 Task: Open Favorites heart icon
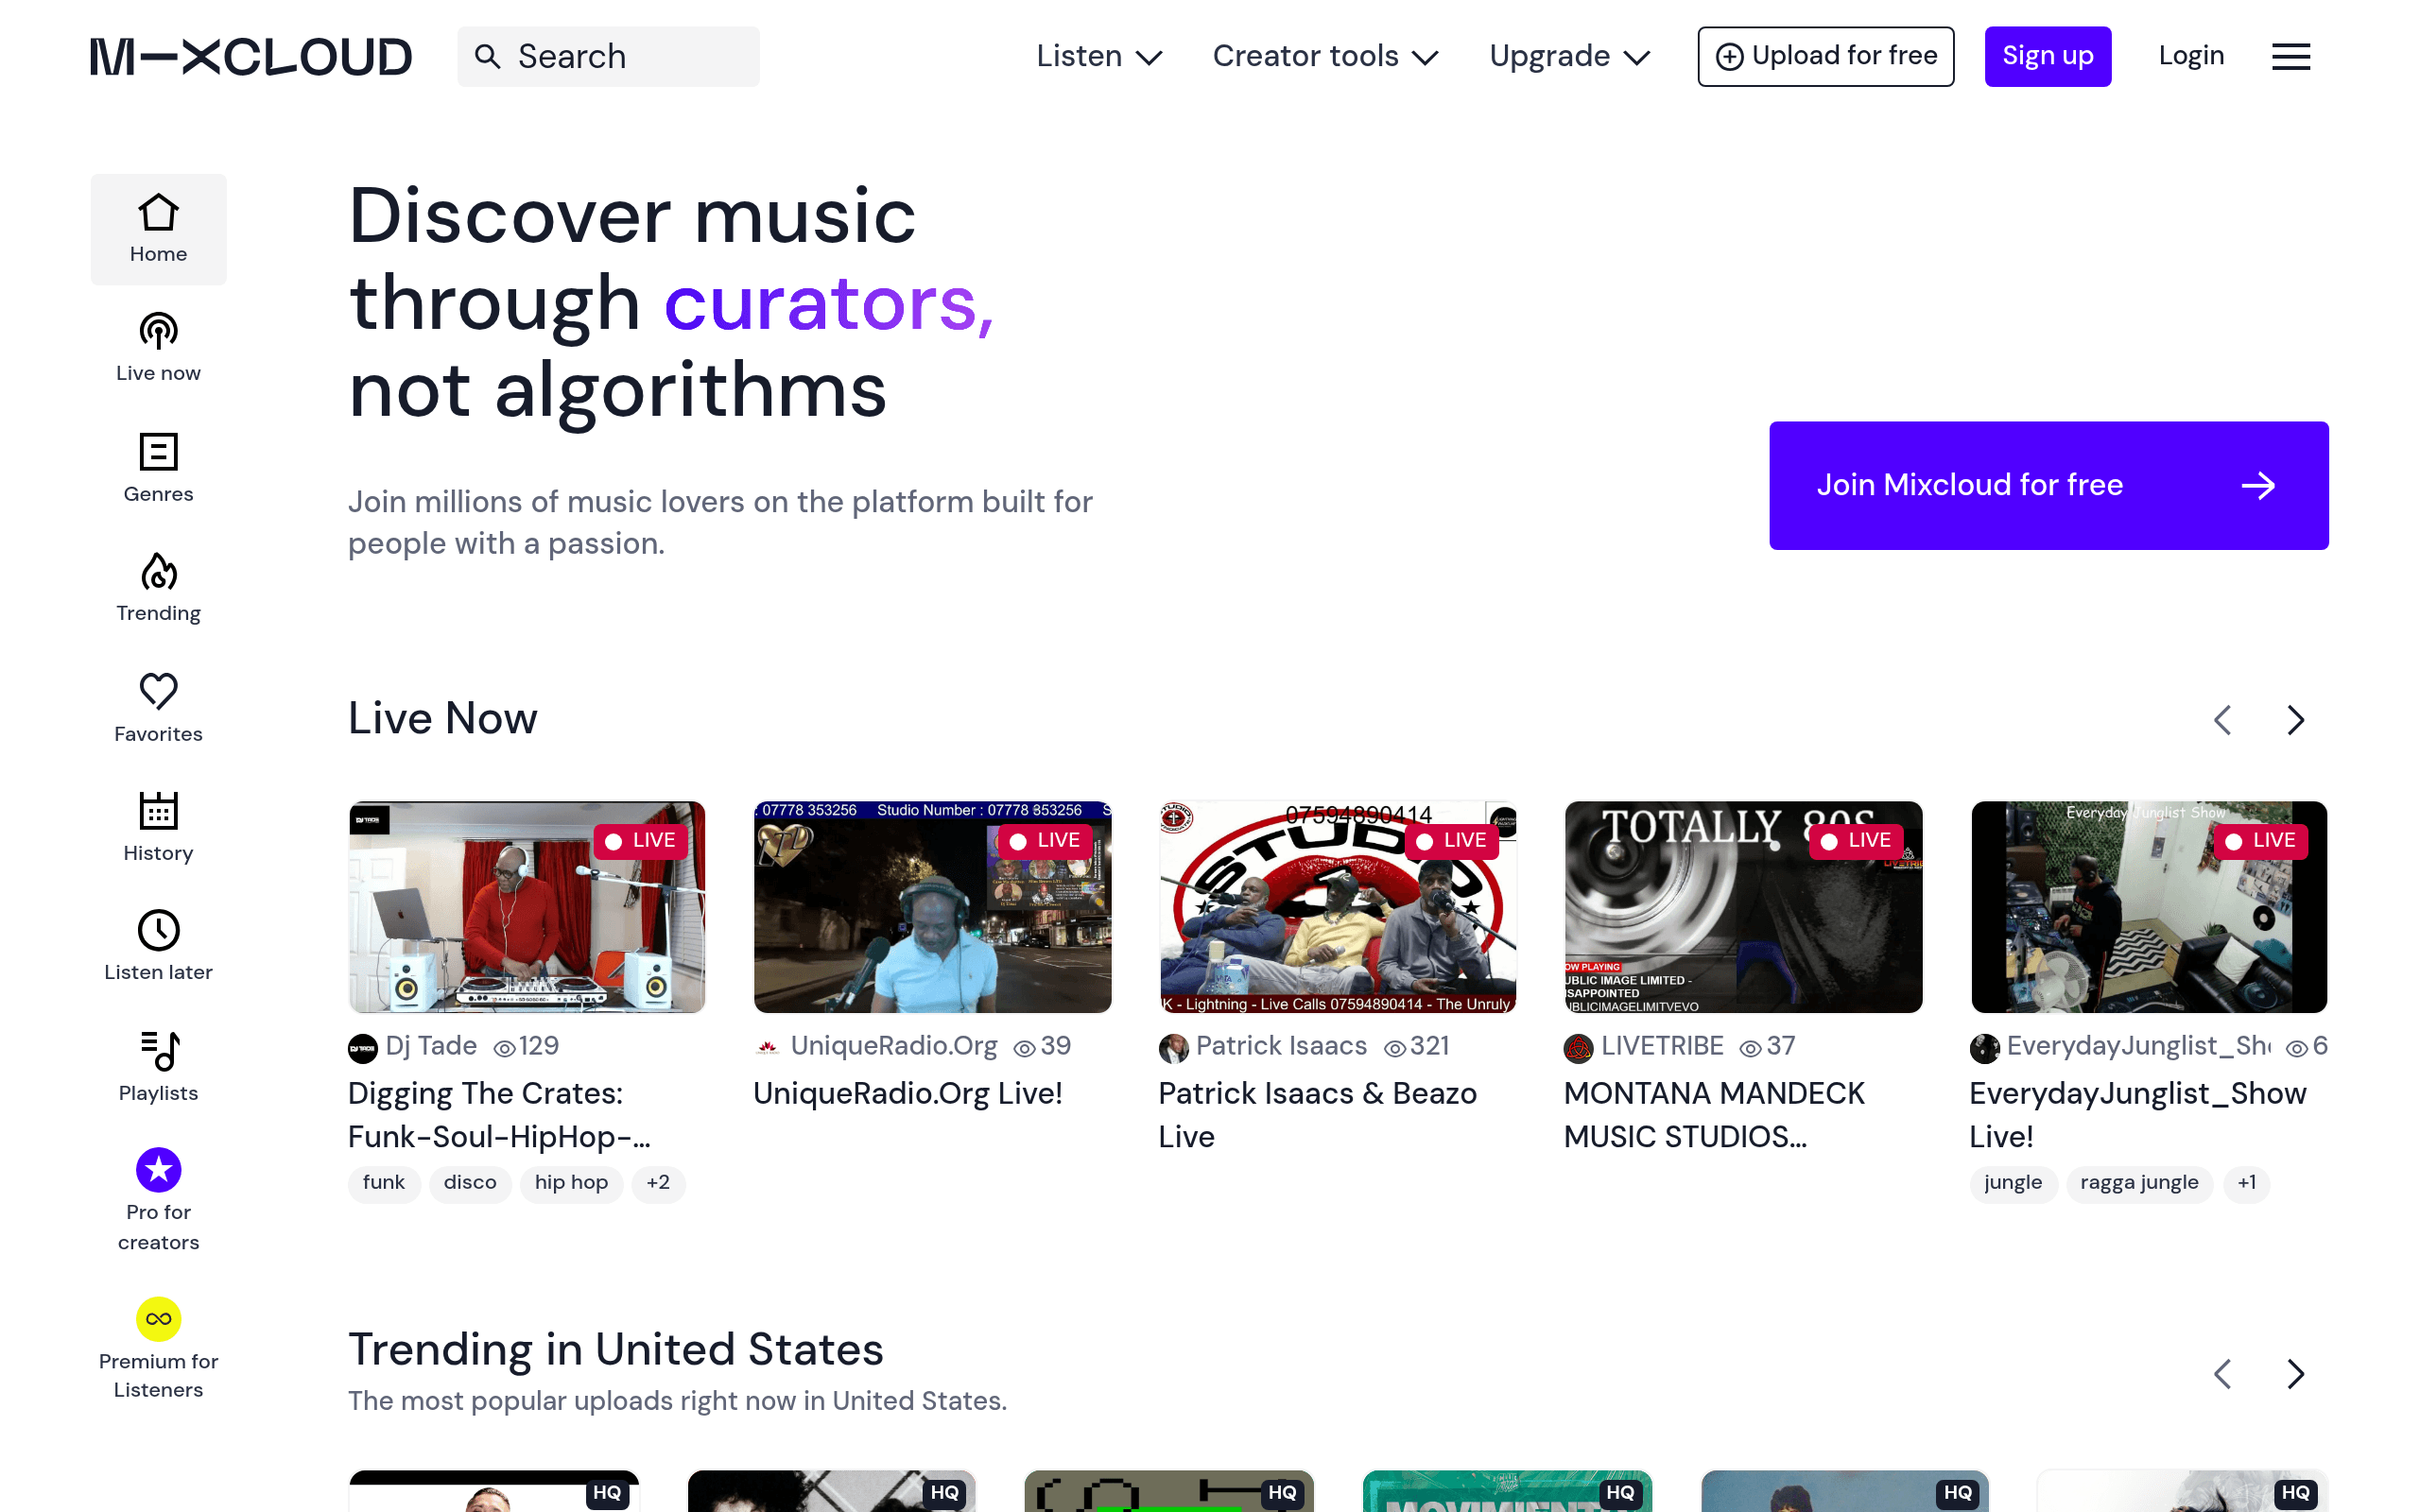158,692
